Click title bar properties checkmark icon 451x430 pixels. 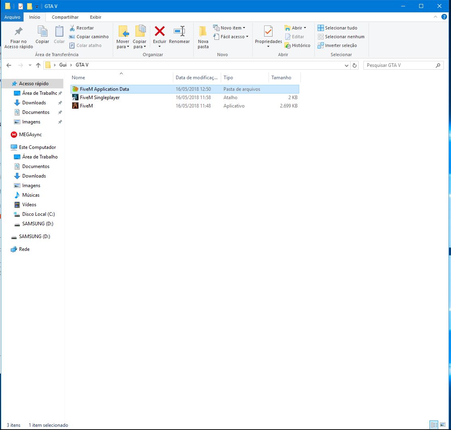pyautogui.click(x=20, y=6)
